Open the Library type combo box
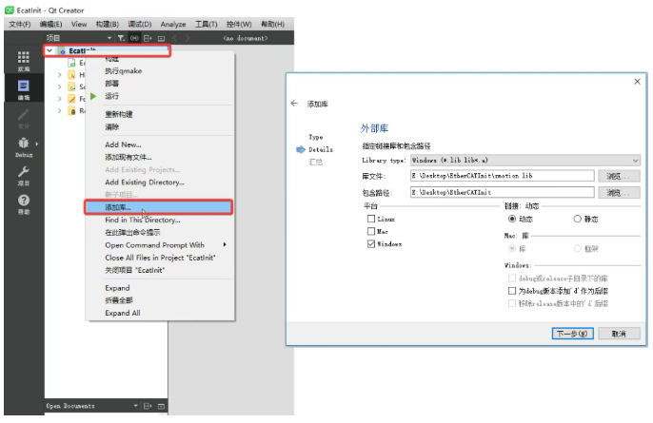Viewport: 653px width, 423px height. (525, 160)
